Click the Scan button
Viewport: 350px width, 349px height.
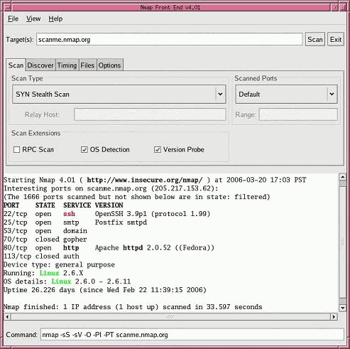click(315, 39)
